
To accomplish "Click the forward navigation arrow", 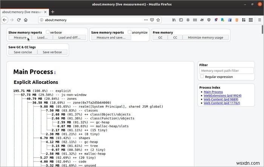I will [12, 20].
